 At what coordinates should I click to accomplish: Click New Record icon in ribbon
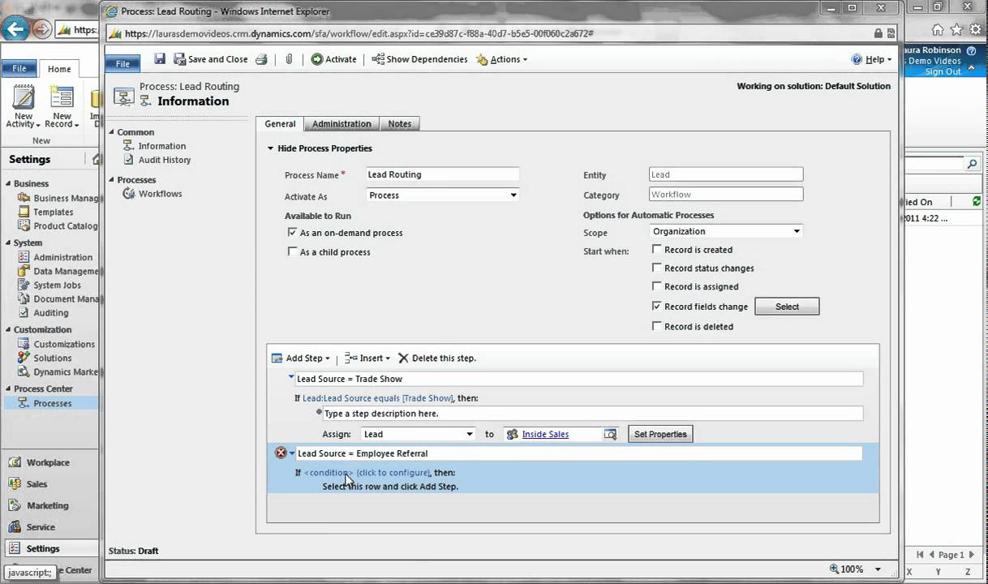pyautogui.click(x=62, y=106)
